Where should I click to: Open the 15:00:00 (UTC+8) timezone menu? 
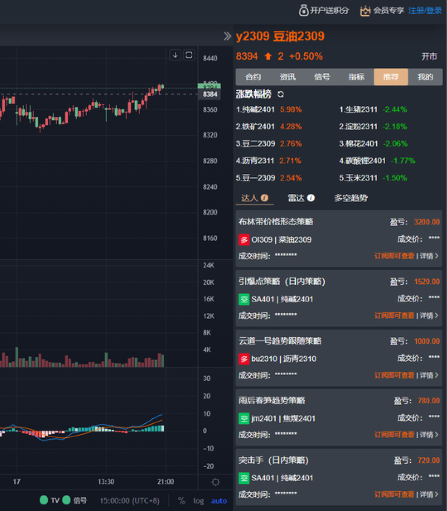130,501
